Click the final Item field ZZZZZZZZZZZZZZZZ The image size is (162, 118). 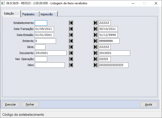(114, 65)
